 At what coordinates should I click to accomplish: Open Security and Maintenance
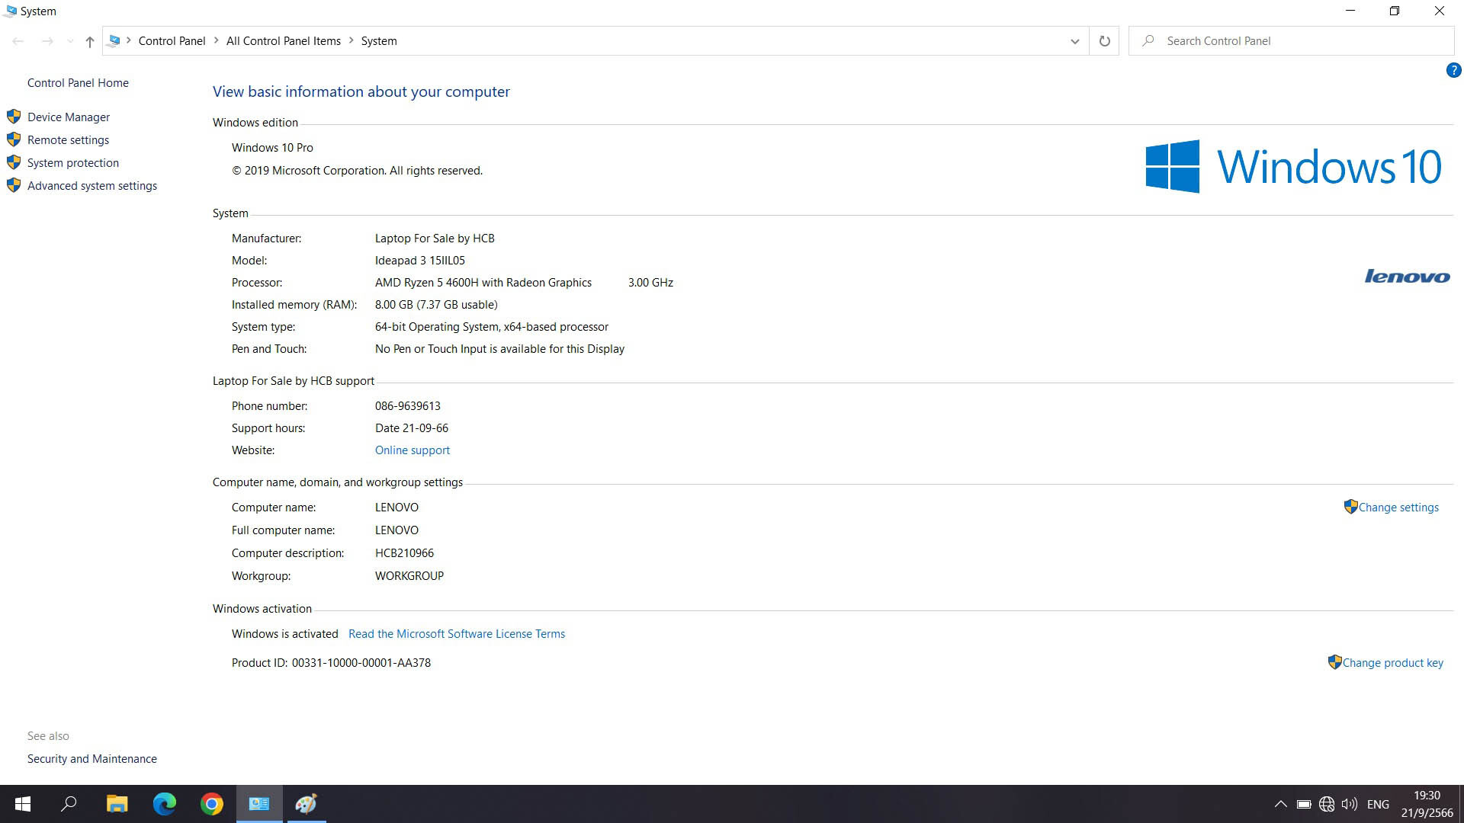(x=92, y=759)
